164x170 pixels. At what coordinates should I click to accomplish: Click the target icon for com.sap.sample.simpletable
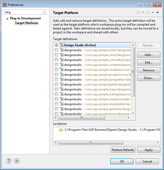click(61, 104)
